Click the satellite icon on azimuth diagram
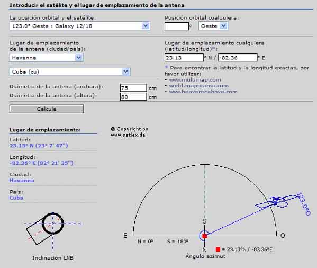Screen dimensions: 317x268 click(x=277, y=202)
